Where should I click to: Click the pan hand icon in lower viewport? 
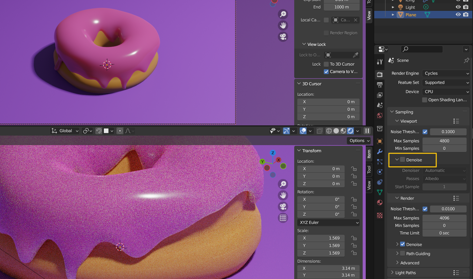(283, 195)
